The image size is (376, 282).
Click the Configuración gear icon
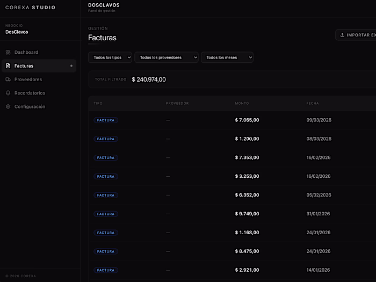click(8, 106)
